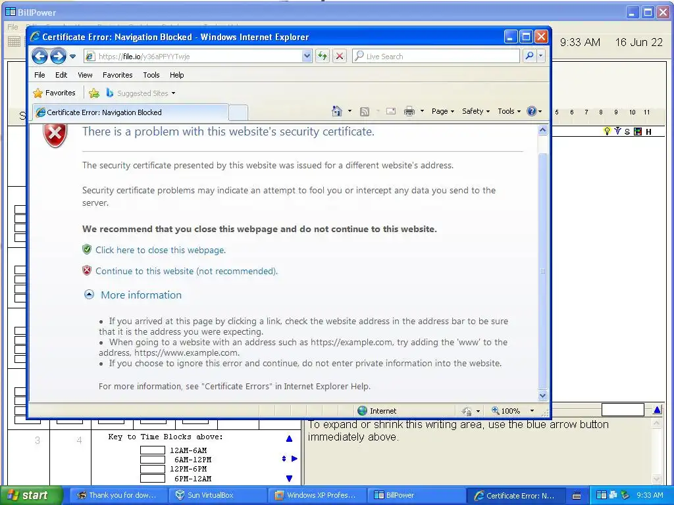
Task: Click the caduceus V icon in BillPower
Action: [x=617, y=131]
